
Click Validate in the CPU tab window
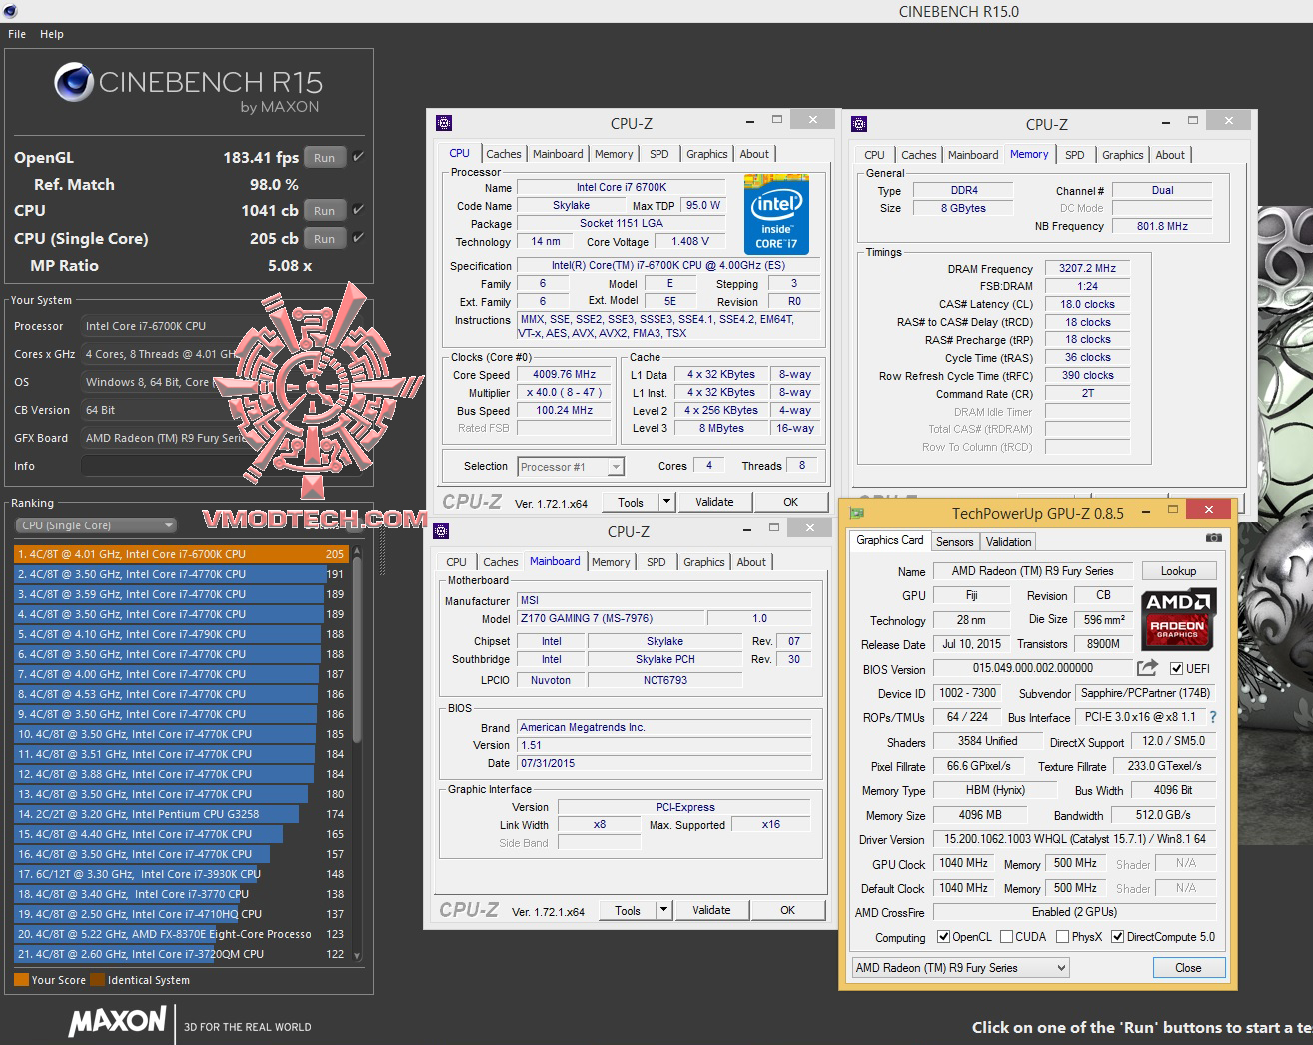click(714, 502)
